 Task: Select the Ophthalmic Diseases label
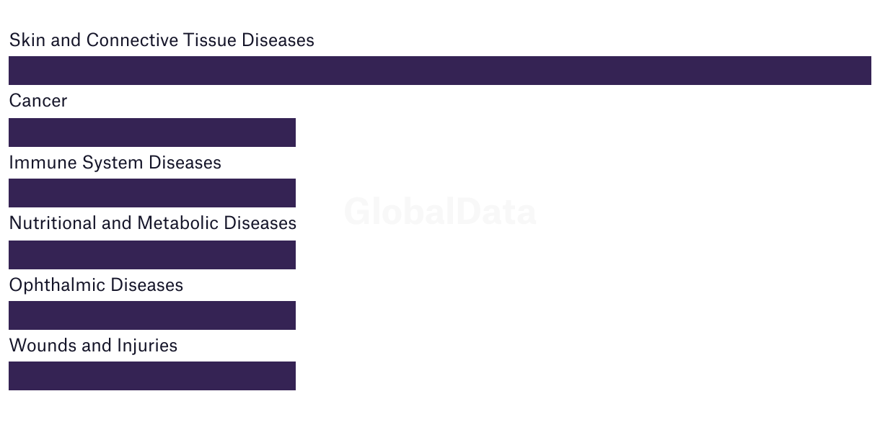coord(96,285)
